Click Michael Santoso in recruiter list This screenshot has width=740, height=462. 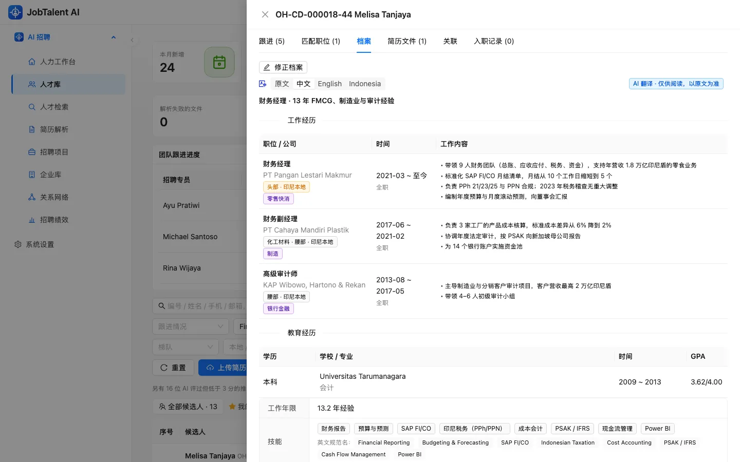click(190, 237)
